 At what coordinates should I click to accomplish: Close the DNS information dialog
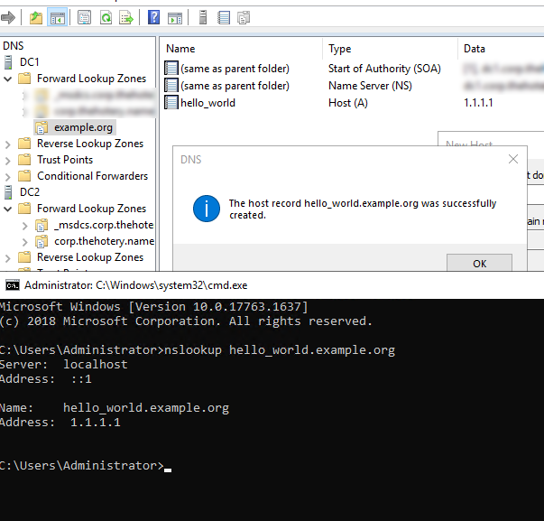[513, 159]
